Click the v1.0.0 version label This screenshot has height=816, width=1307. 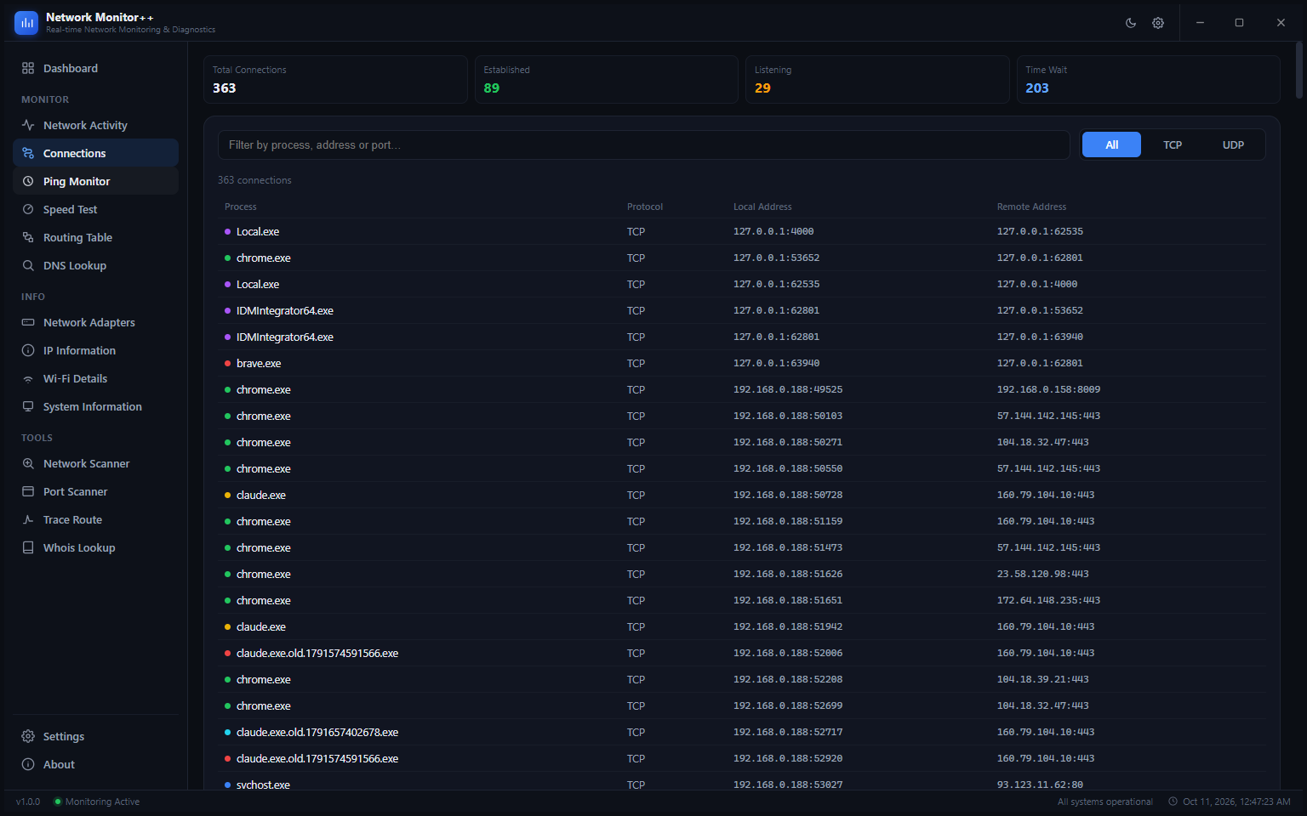click(x=28, y=802)
